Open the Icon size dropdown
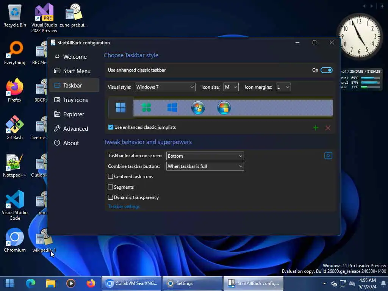This screenshot has height=291, width=388. tap(231, 87)
